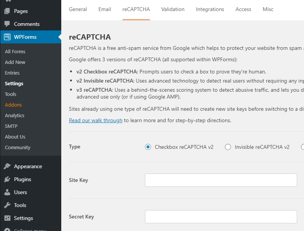
Task: Open All Forms in WPForms submenu
Action: (15, 51)
